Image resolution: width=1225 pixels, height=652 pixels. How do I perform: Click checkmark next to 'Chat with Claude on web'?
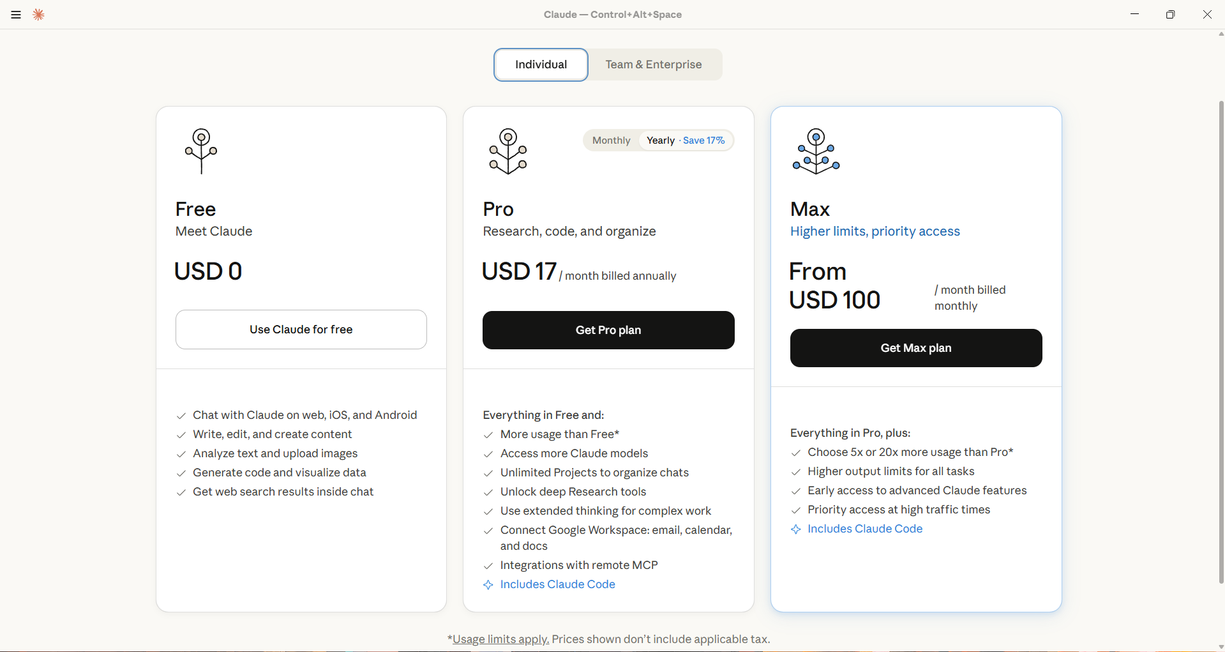(x=181, y=416)
